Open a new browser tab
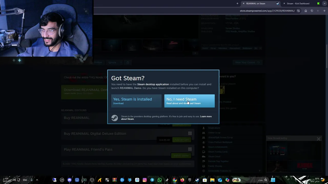328x184 pixels. (237, 4)
